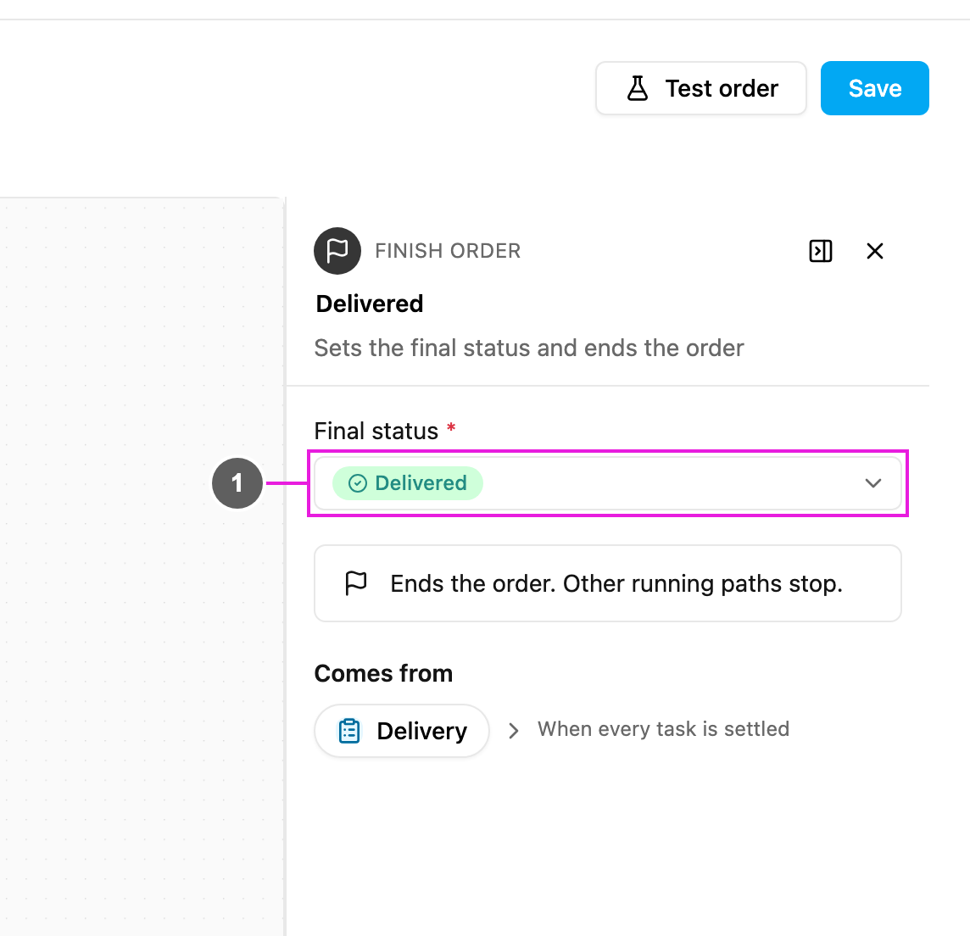This screenshot has width=970, height=936.
Task: Collapse the side panel with the panel icon
Action: click(820, 251)
